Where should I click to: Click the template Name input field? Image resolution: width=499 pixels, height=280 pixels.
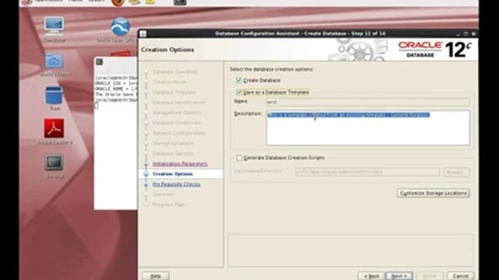[367, 102]
